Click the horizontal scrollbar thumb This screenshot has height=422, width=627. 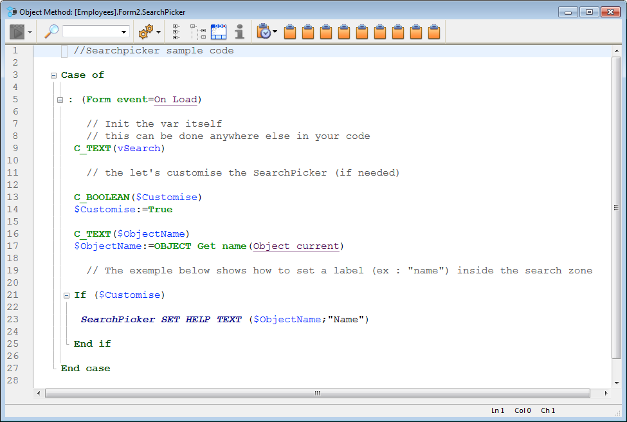click(317, 393)
